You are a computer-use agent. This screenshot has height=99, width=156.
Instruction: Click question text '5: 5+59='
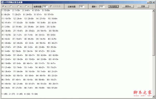click(x=46, y=11)
